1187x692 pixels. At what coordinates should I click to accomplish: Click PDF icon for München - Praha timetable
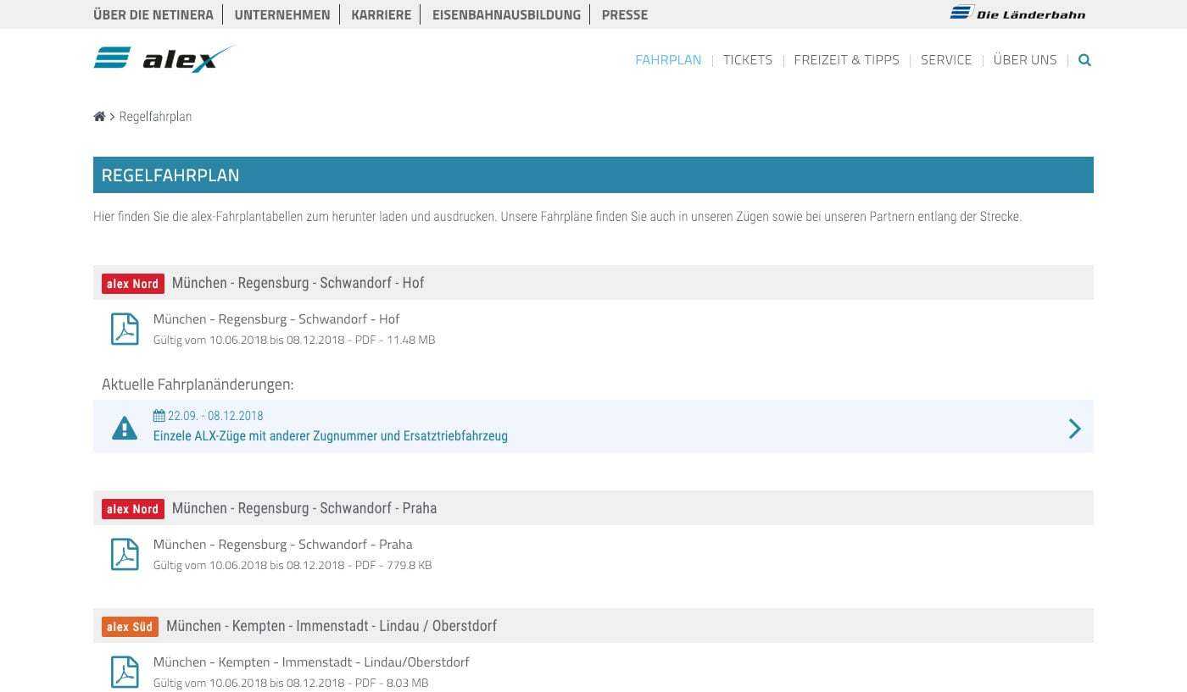point(125,554)
